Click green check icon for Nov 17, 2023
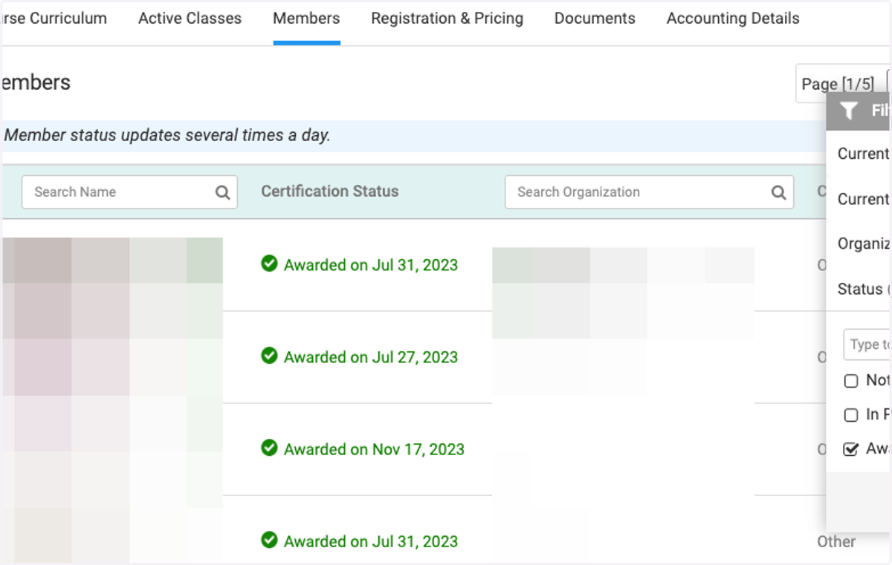The image size is (892, 565). click(x=269, y=448)
